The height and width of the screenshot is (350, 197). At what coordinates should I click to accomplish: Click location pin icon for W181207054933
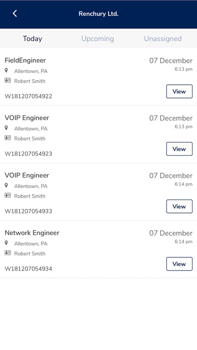pos(6,186)
